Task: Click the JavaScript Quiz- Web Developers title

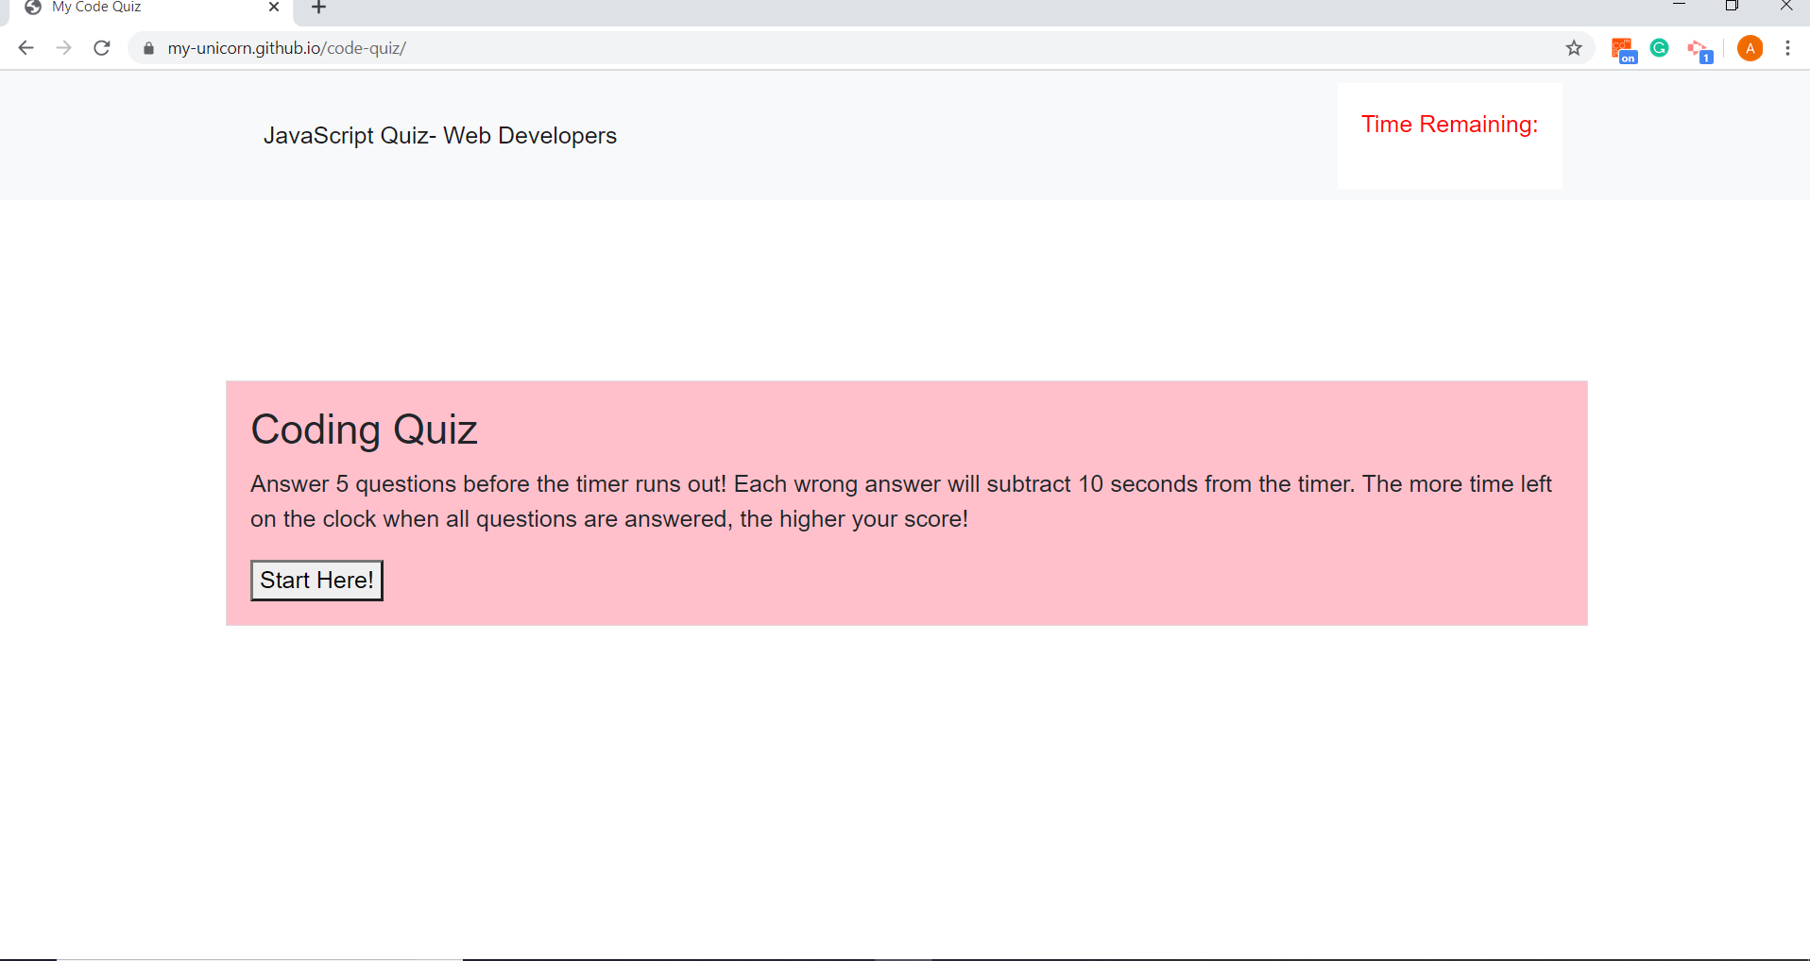Action: click(440, 136)
